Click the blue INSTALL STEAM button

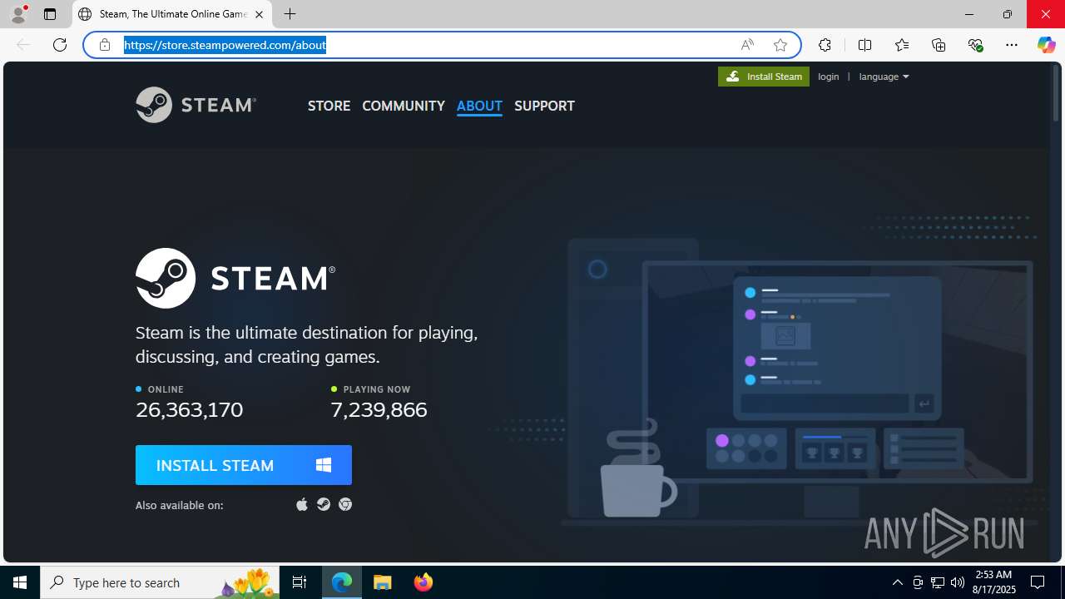[x=244, y=465]
